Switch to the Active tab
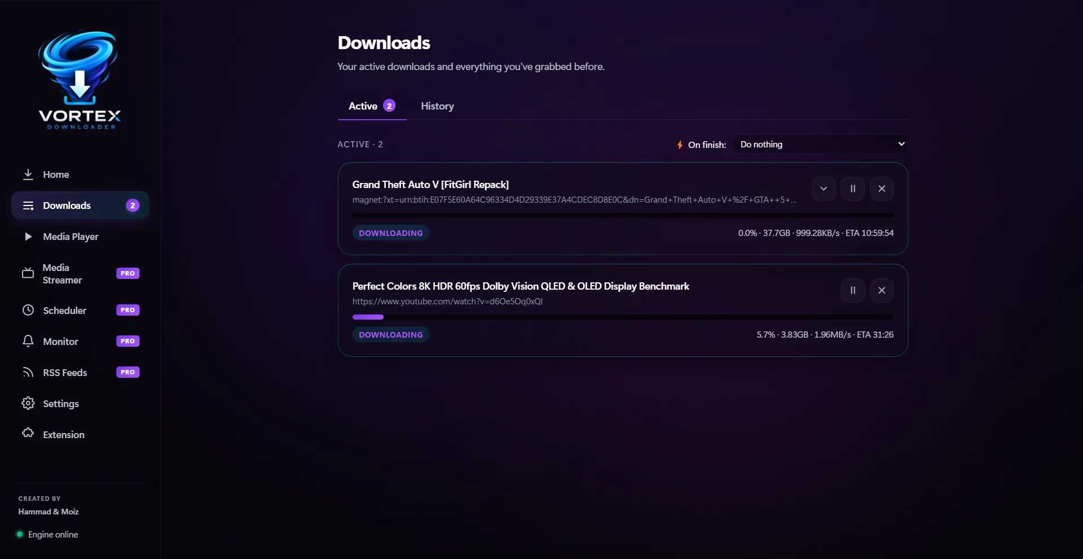 tap(372, 106)
